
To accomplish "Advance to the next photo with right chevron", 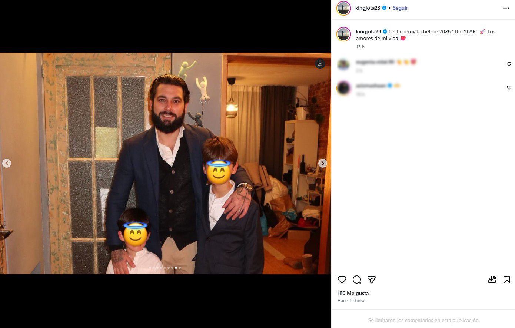I will click(323, 163).
